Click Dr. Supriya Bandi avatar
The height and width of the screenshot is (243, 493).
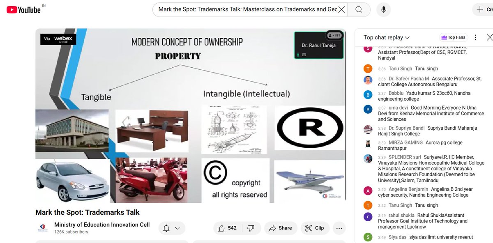368,129
